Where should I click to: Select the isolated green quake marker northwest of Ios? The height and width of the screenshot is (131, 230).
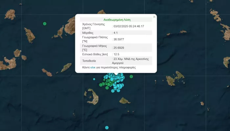click(45, 24)
